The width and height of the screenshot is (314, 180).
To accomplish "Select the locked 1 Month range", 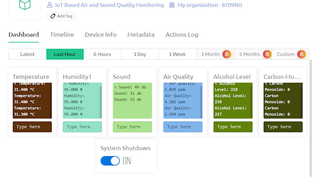I will click(x=215, y=54).
